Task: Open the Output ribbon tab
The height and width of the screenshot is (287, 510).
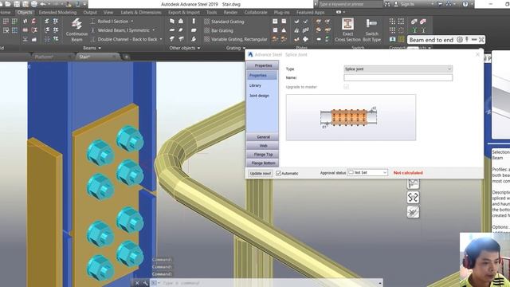Action: click(x=90, y=13)
